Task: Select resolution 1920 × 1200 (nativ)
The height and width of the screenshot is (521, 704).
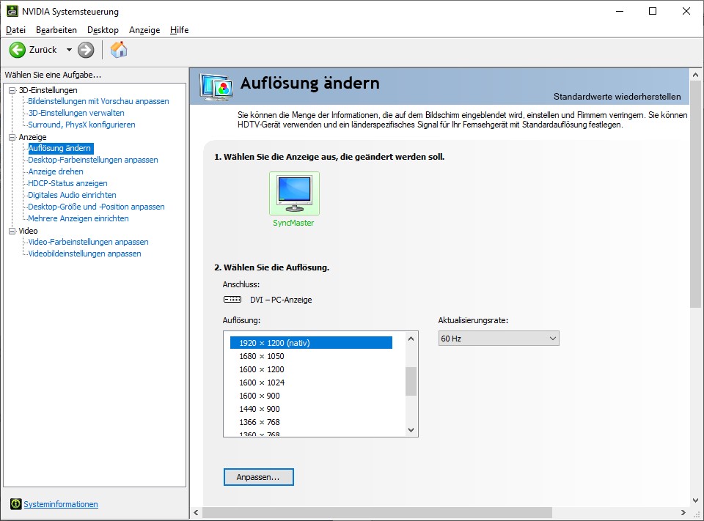Action: pos(311,343)
